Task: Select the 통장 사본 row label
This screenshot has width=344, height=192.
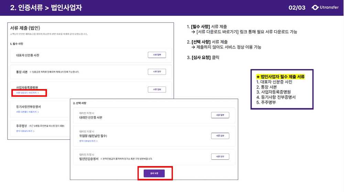Action: coord(22,72)
